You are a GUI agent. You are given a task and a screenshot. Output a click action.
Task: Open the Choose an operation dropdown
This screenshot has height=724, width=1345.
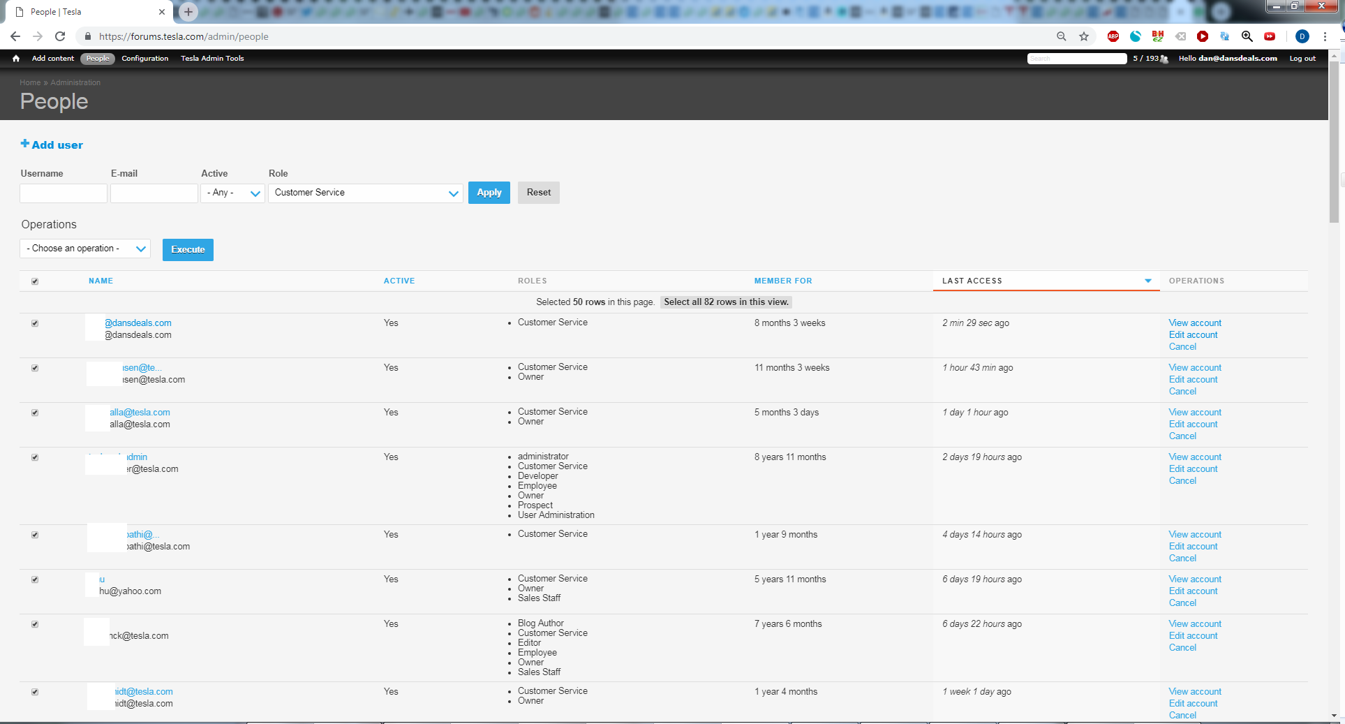(85, 249)
